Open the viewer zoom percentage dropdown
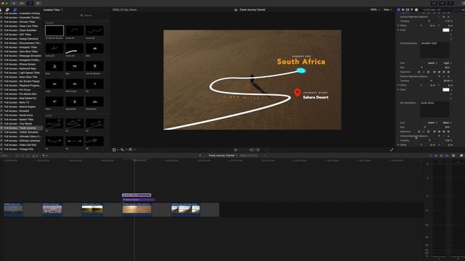The width and height of the screenshot is (465, 261). coord(375,9)
